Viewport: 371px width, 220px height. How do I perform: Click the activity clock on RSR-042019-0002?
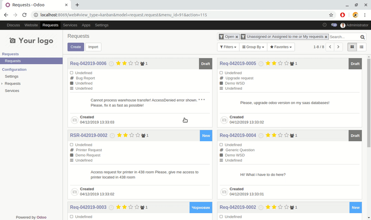coord(112,136)
